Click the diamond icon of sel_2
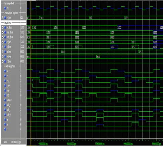This screenshot has height=147, width=163. pos(5,105)
